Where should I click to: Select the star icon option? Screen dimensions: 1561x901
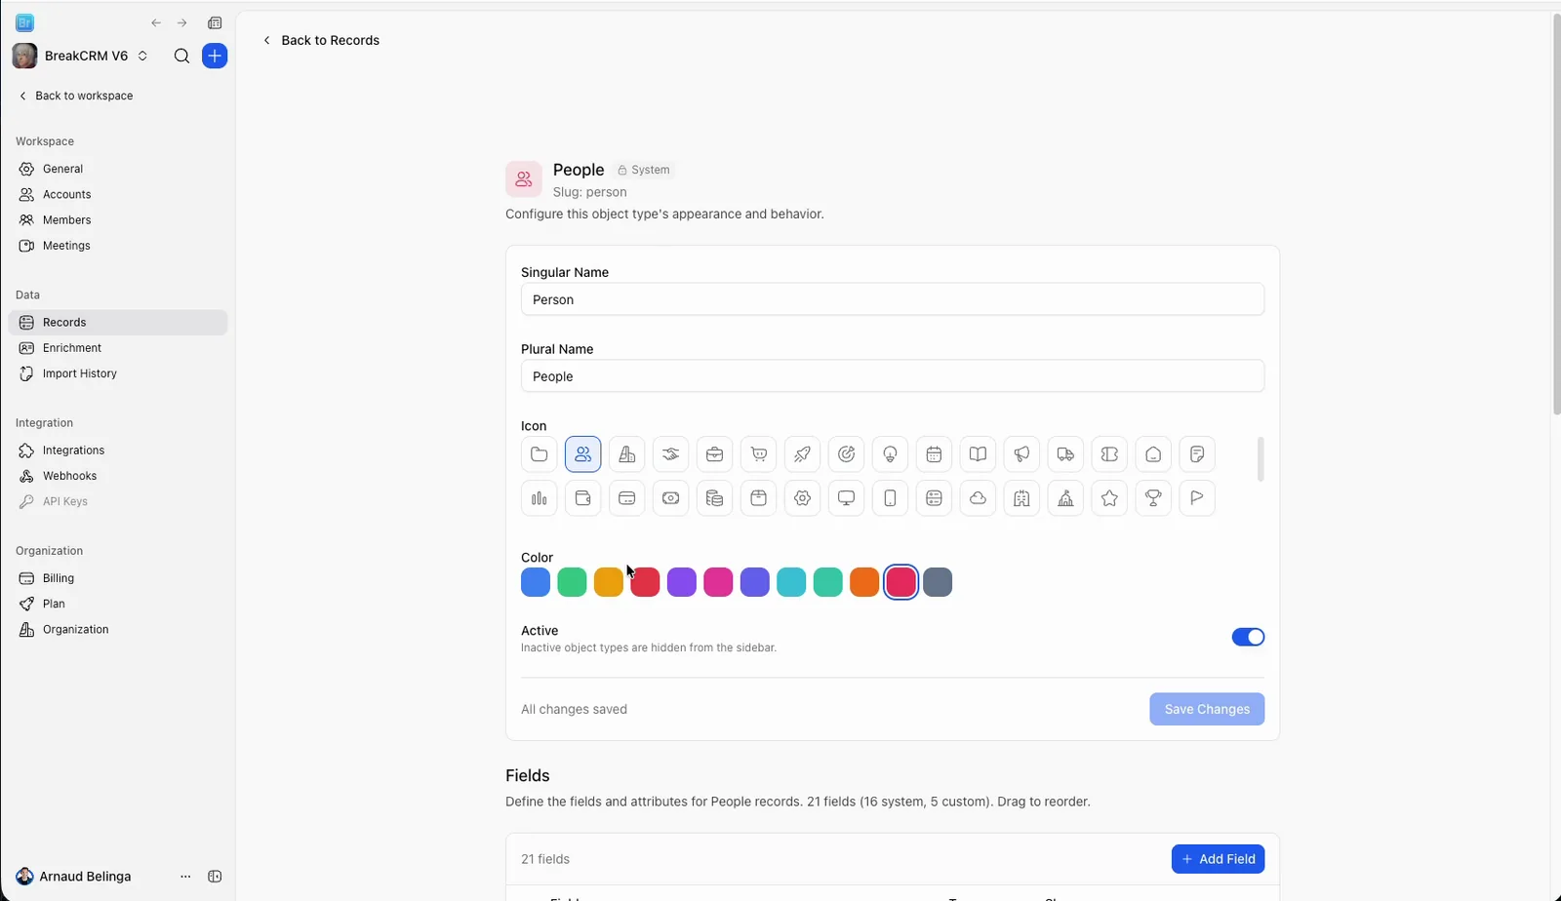click(1109, 498)
